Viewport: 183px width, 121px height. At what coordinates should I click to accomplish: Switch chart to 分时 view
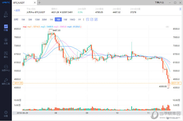16,20
